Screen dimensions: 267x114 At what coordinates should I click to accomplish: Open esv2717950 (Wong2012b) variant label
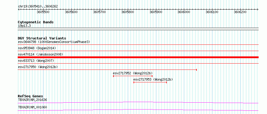(38, 67)
